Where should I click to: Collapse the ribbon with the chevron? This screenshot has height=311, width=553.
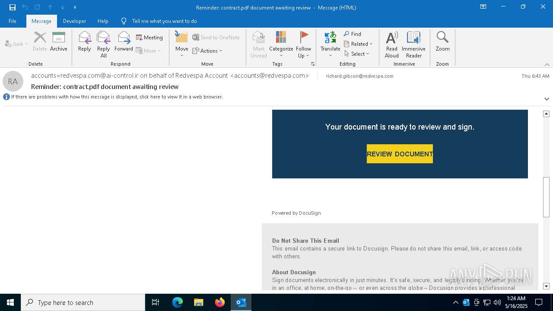click(x=547, y=64)
